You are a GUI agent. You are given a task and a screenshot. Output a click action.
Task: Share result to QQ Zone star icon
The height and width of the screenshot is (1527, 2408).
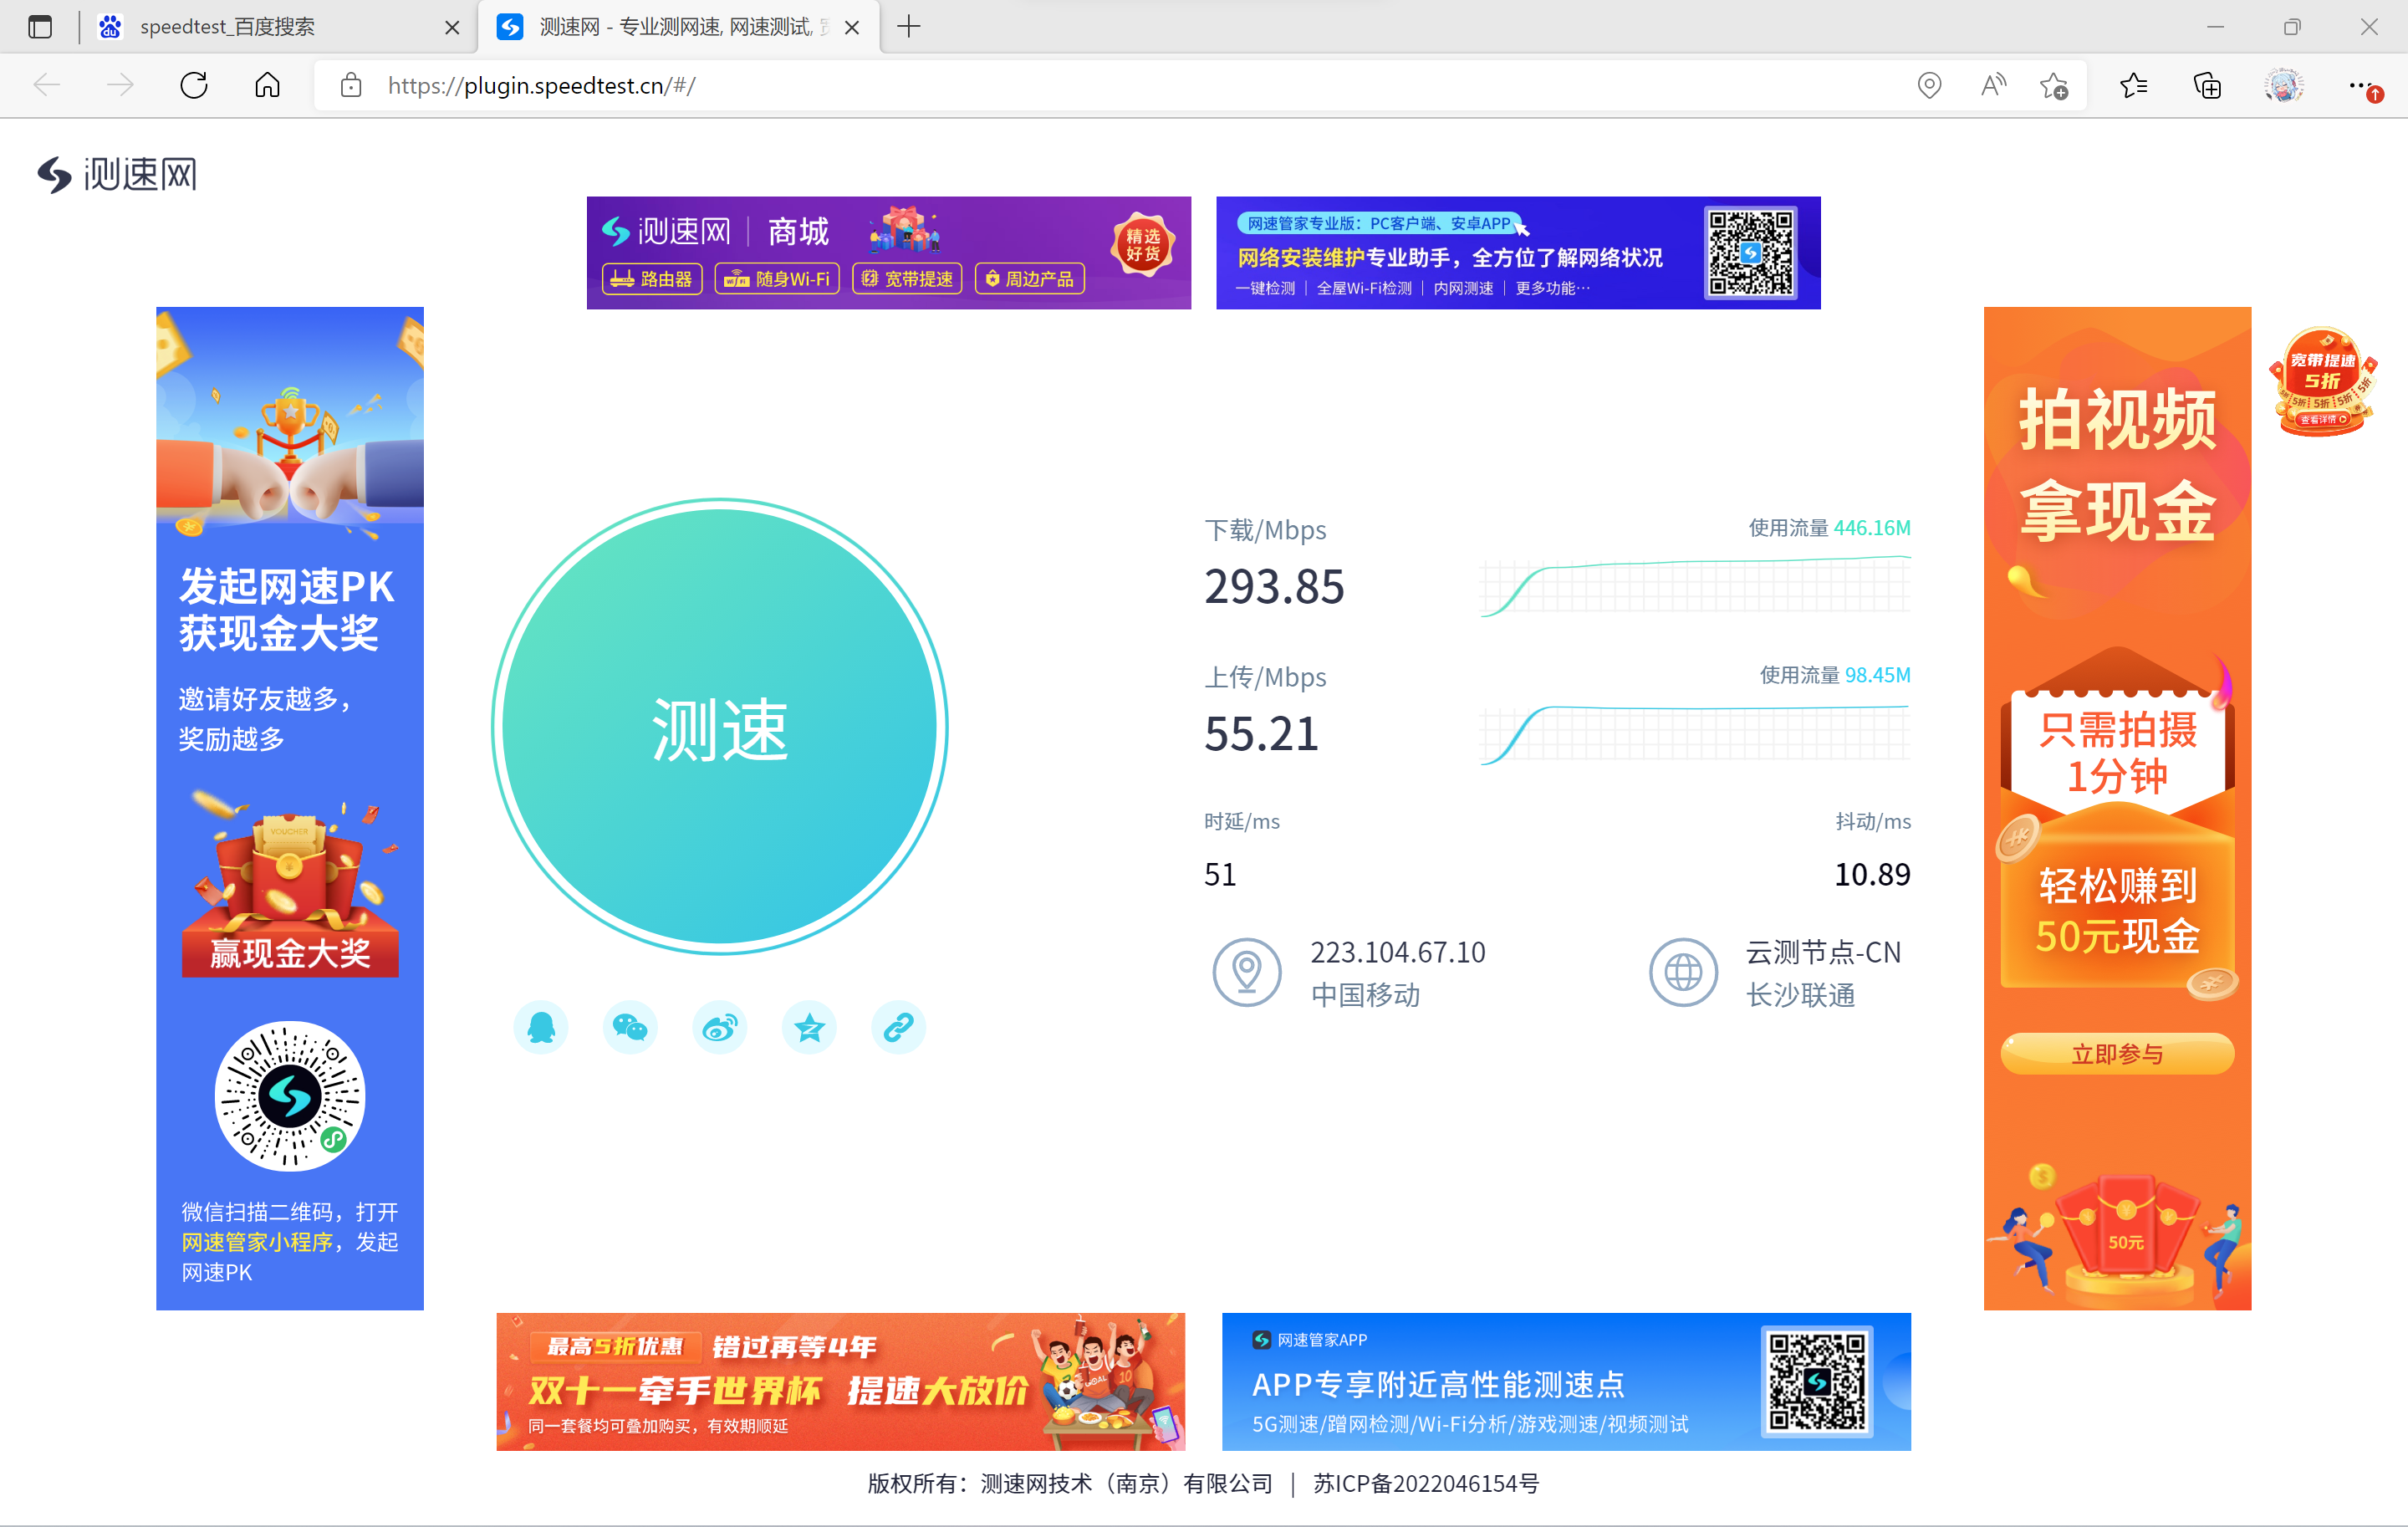click(809, 1027)
